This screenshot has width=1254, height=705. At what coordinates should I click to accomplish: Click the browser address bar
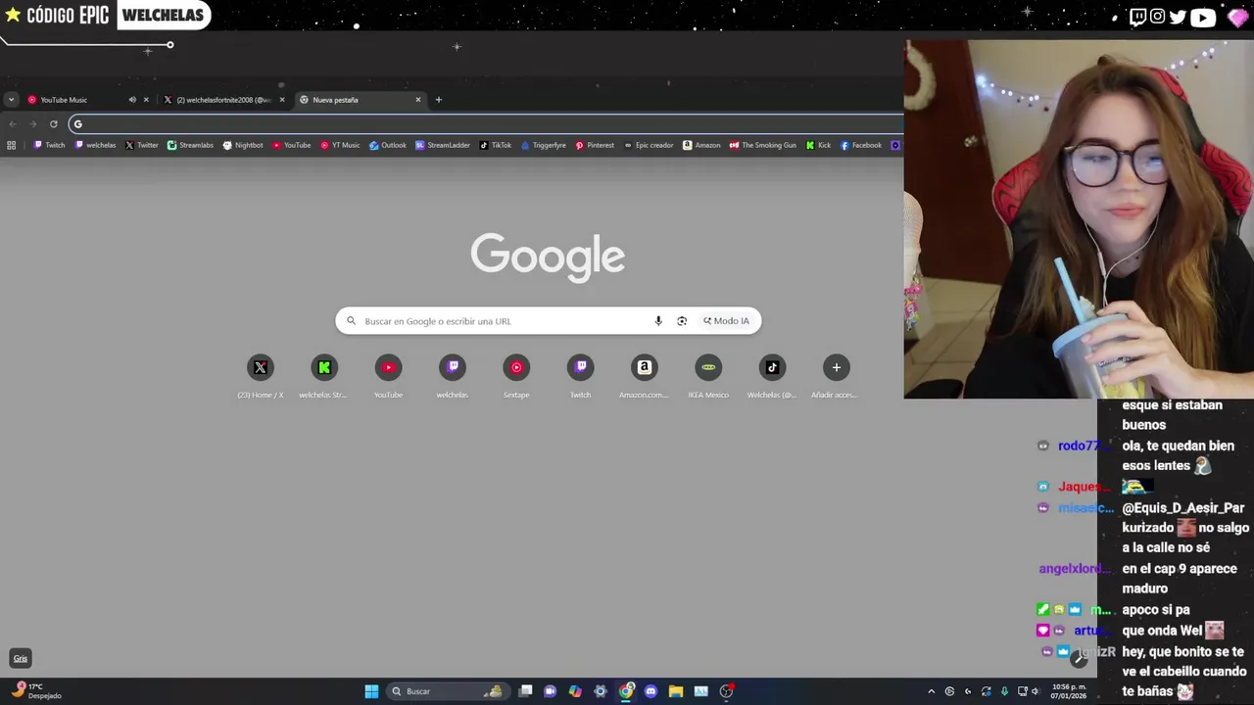click(485, 124)
